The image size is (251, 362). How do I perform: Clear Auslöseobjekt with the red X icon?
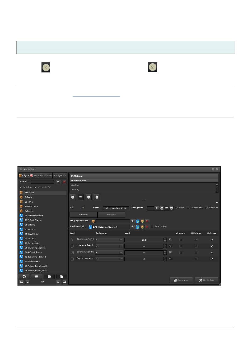(147, 227)
